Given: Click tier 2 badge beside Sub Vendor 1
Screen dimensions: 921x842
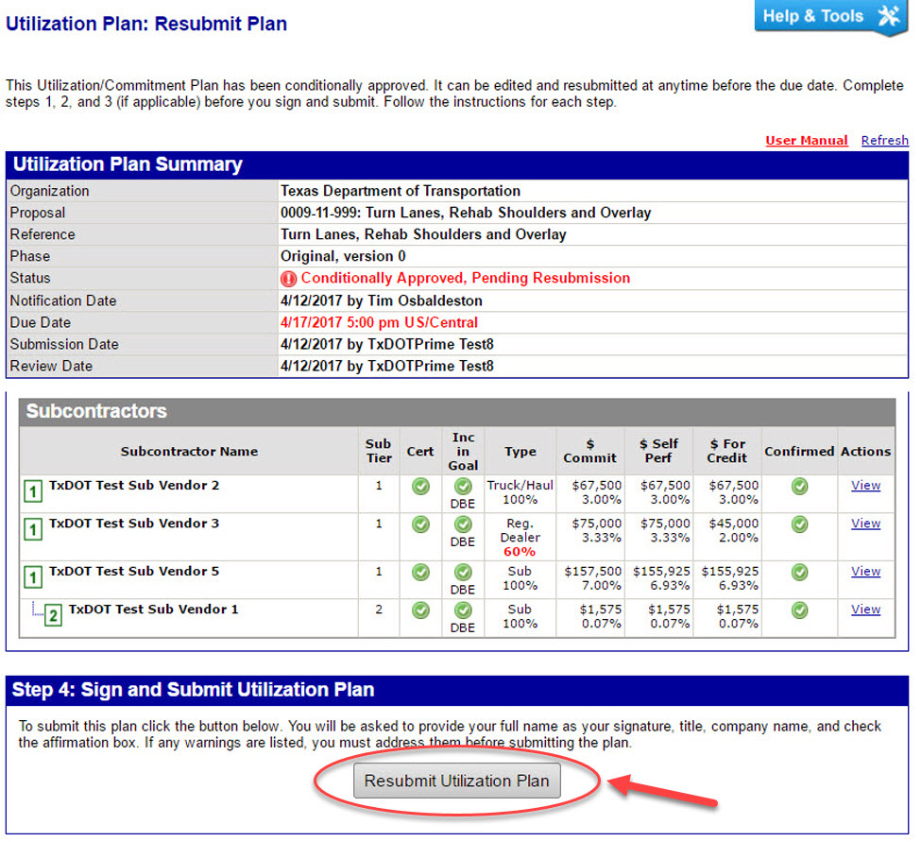Looking at the screenshot, I should click(53, 616).
